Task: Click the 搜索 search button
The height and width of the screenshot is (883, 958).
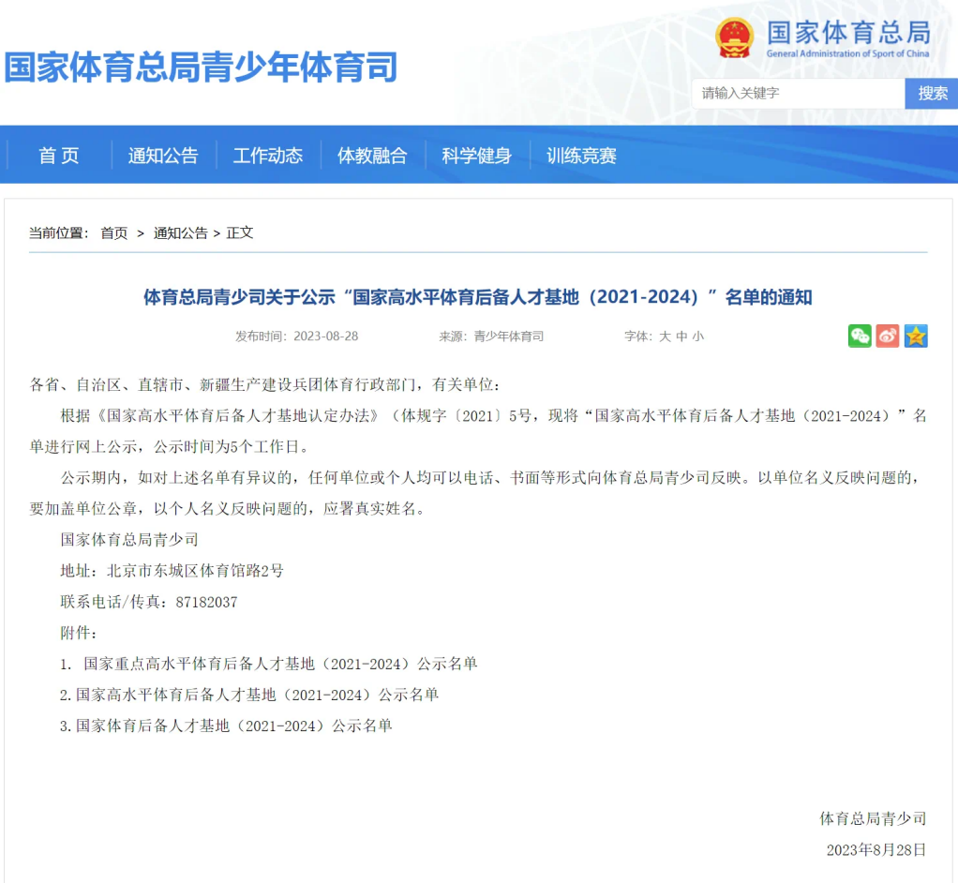Action: [932, 94]
